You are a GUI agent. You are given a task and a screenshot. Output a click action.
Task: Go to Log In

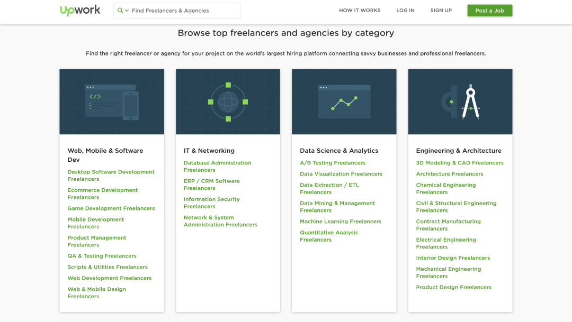405,11
